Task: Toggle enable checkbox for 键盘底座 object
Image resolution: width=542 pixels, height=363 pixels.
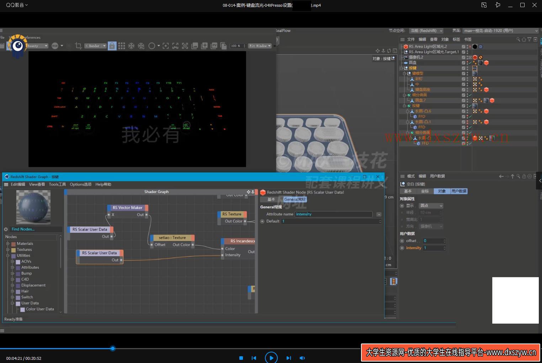Action: (463, 90)
